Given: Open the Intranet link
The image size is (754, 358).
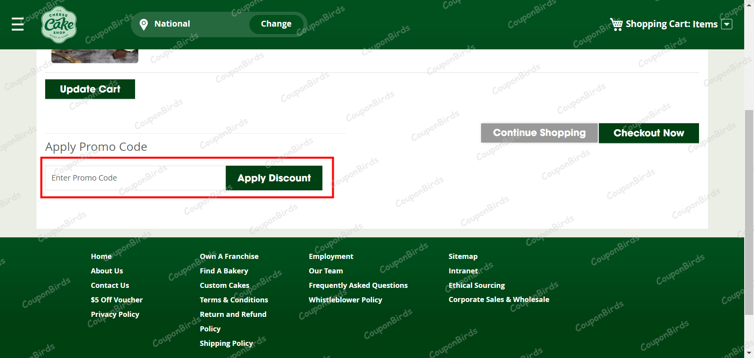Looking at the screenshot, I should (463, 271).
